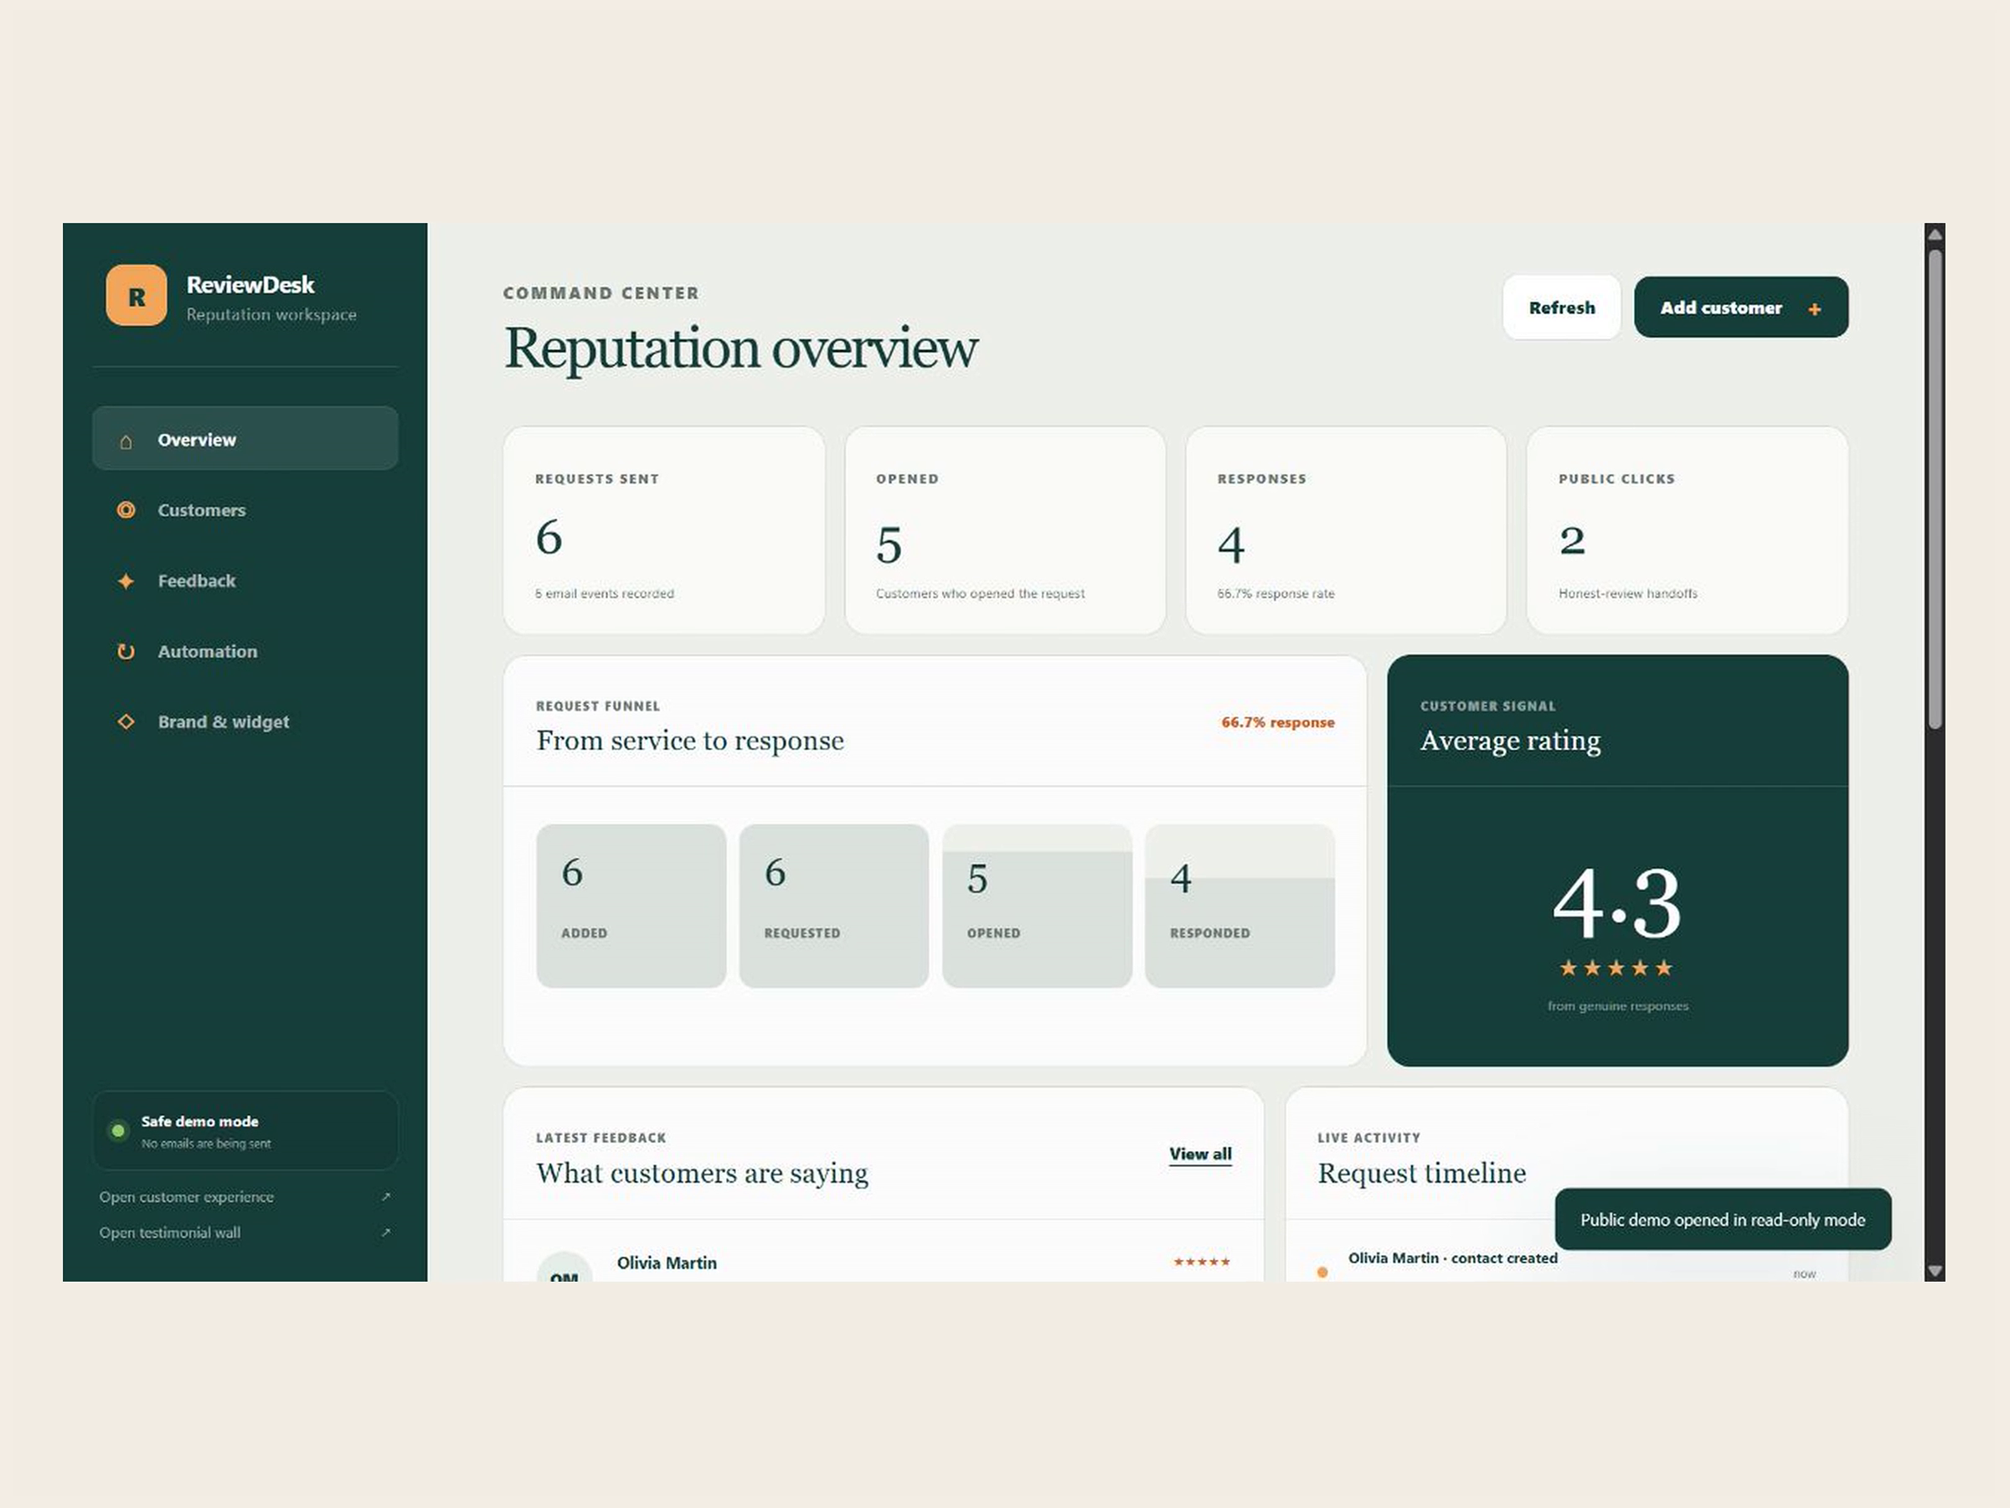Navigate to Automation
This screenshot has height=1508, width=2010.
click(245, 651)
